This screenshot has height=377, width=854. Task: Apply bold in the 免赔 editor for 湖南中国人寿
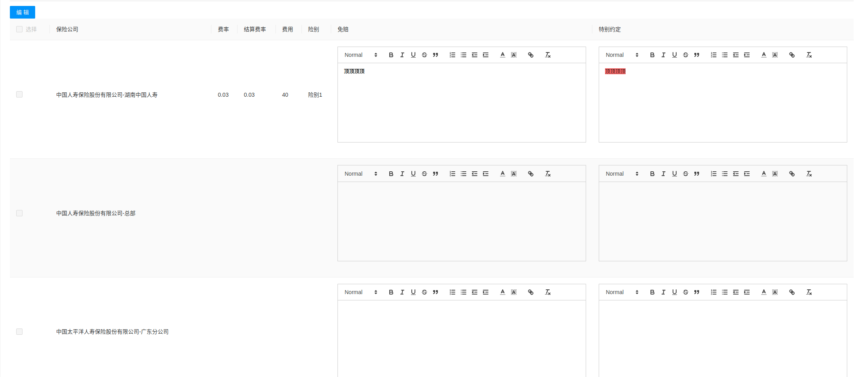pos(391,55)
